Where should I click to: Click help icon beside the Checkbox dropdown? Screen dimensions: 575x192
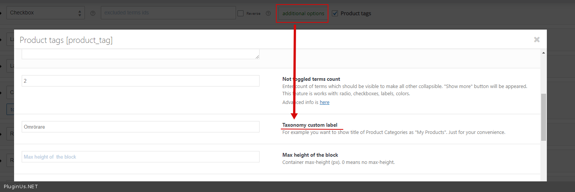coord(92,13)
